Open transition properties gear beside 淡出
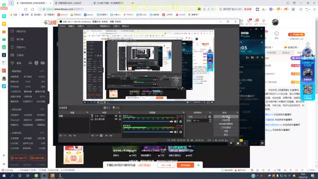Screen dimensions: 318x179 210,117
